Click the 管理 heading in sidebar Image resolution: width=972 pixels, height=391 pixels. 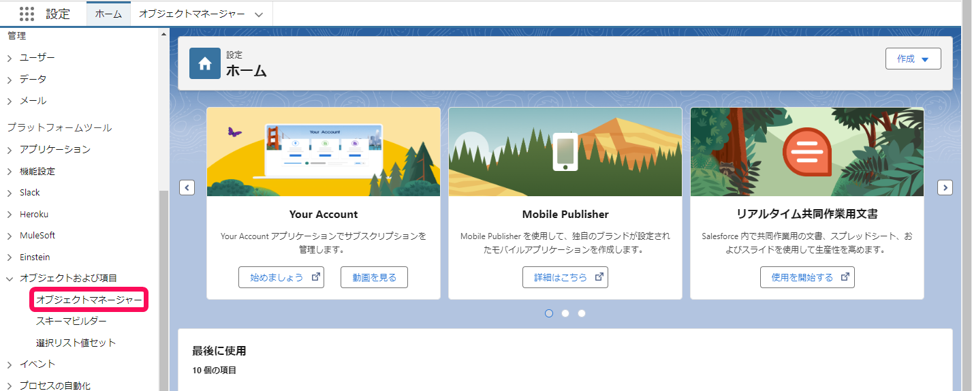tap(16, 35)
